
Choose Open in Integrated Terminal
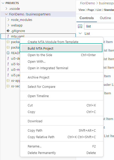(x=48, y=68)
